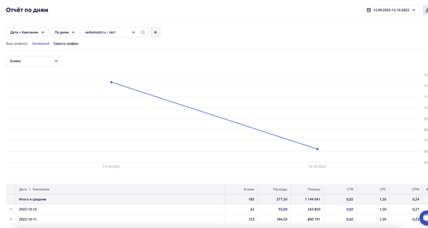Select the 2022-10-11 date cell
Screen dimensions: 428x228
pos(28,219)
